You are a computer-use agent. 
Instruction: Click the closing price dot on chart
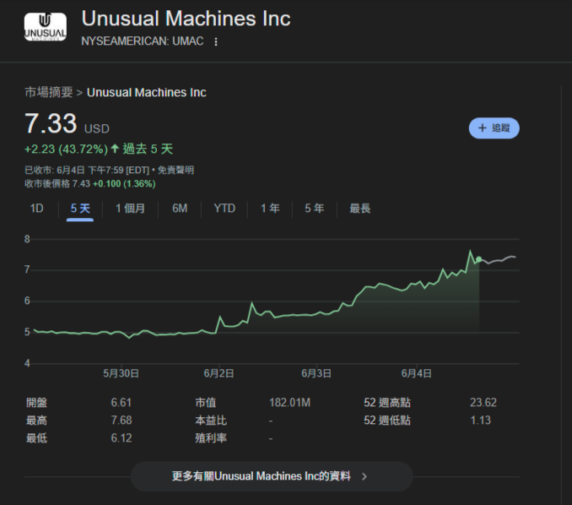pos(479,259)
